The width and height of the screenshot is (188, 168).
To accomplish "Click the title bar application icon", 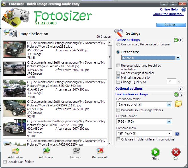I will pyautogui.click(x=4, y=4).
